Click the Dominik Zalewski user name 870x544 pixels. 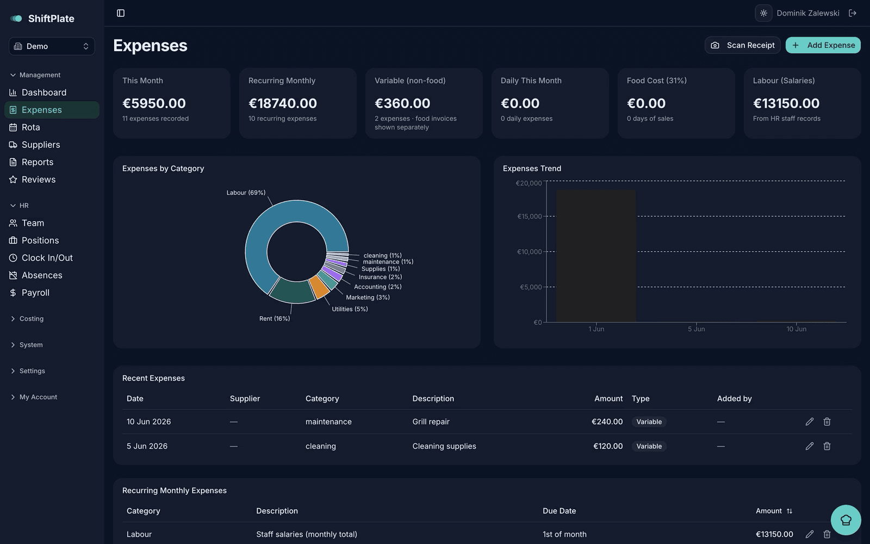(x=808, y=13)
